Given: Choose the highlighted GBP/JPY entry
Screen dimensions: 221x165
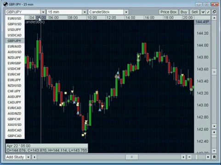Looking at the screenshot, I should [15, 41].
